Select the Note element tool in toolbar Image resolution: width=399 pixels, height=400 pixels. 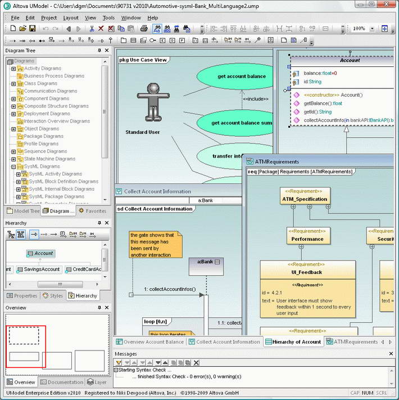pos(284,40)
